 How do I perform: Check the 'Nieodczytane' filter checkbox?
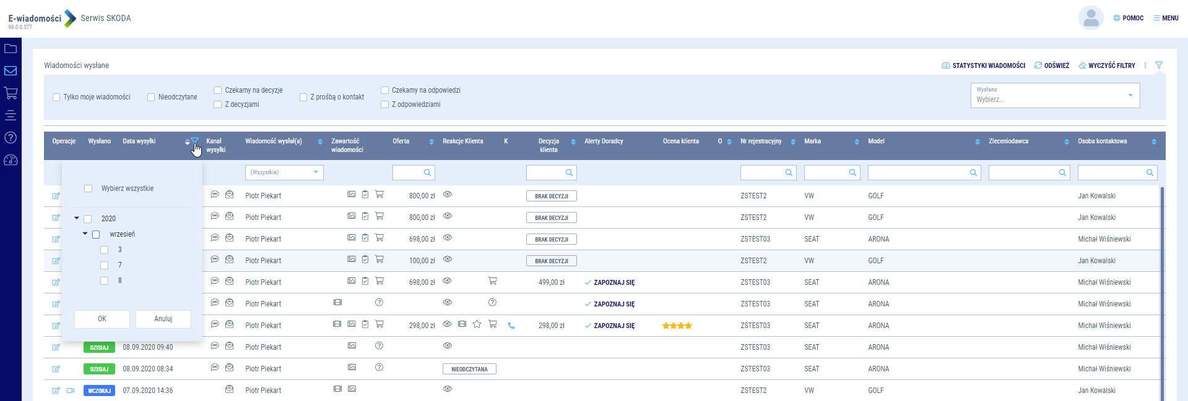click(x=151, y=98)
